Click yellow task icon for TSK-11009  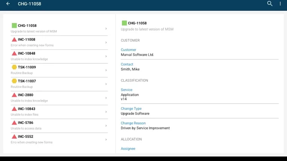click(x=14, y=67)
